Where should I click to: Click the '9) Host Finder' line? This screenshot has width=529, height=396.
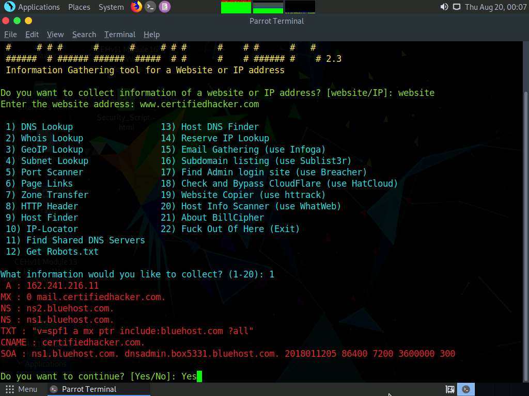(x=42, y=218)
